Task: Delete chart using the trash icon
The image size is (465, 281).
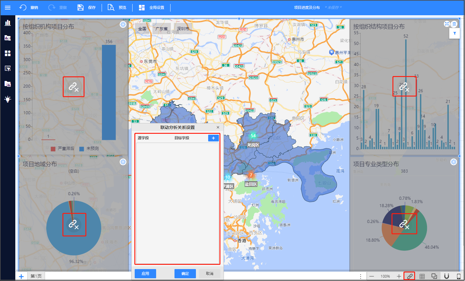Action: (x=454, y=24)
